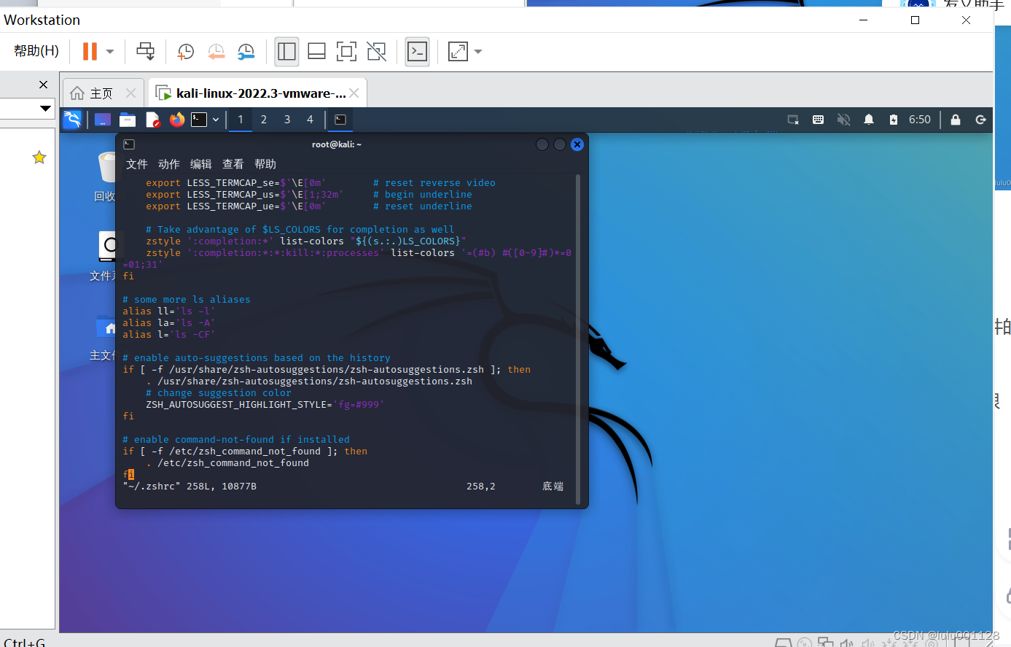Click the '# some more ls aliases' comment line
Viewport: 1011px width, 647px height.
click(187, 300)
